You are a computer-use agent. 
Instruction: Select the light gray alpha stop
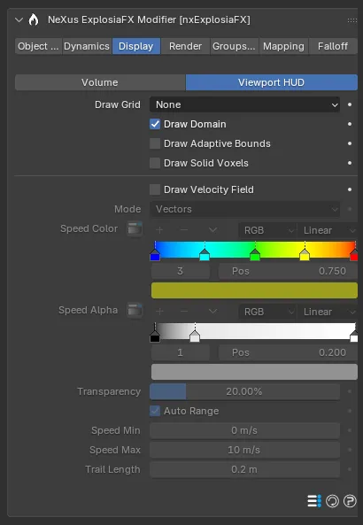click(x=195, y=336)
